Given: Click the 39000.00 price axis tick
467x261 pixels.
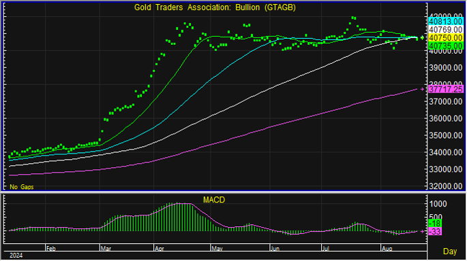Looking at the screenshot, I should pyautogui.click(x=446, y=68).
